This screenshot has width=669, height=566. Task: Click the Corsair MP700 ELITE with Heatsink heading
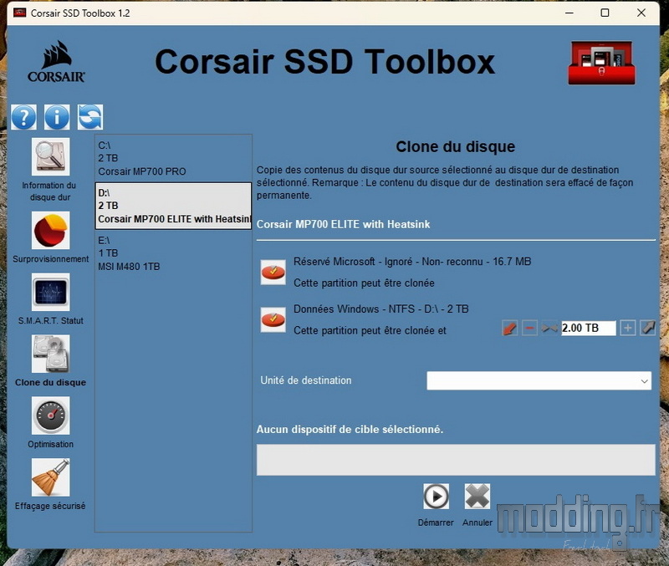tap(343, 224)
